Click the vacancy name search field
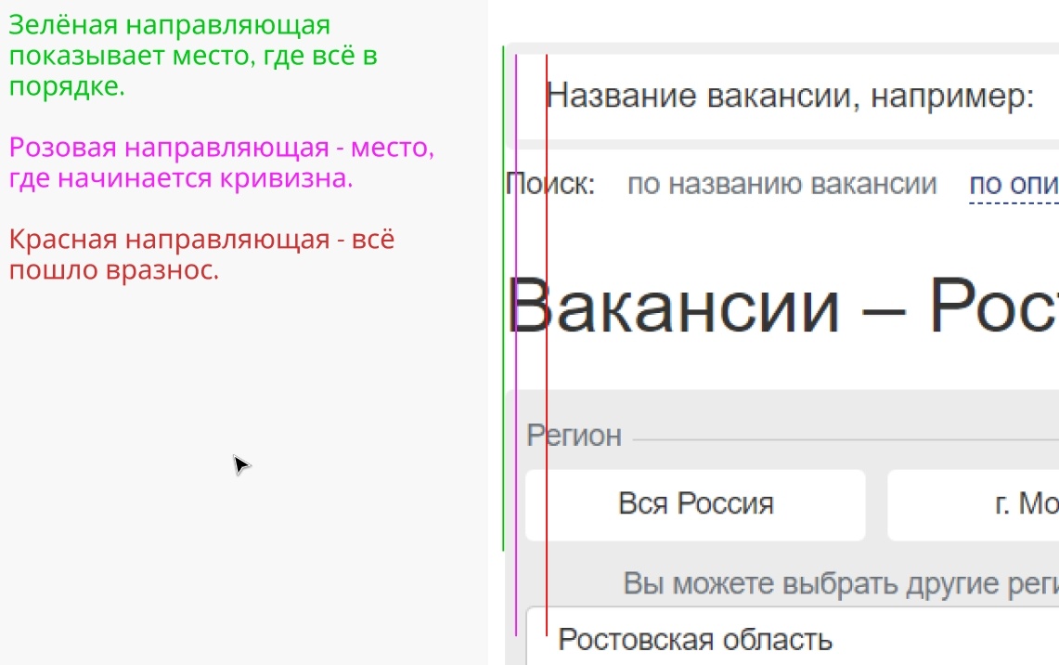This screenshot has height=665, width=1059. 789,95
